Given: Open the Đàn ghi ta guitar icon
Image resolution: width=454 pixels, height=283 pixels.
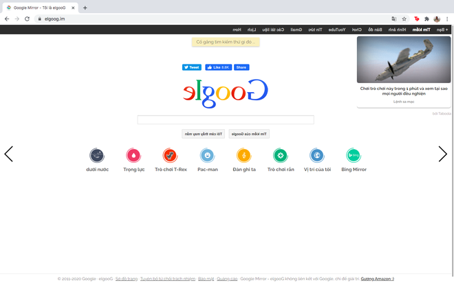Looking at the screenshot, I should (x=244, y=155).
